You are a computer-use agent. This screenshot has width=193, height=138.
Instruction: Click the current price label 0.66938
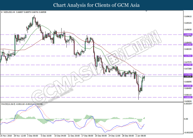tap(188, 76)
